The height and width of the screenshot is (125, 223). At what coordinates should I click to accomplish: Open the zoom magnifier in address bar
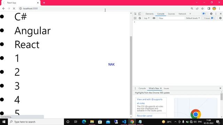[192, 8]
